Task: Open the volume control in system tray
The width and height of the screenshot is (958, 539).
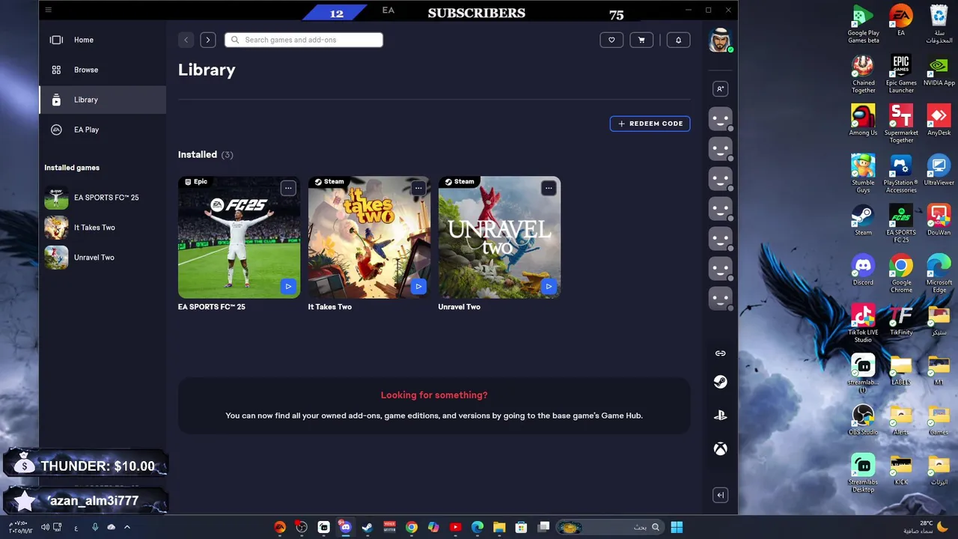Action: pos(45,527)
